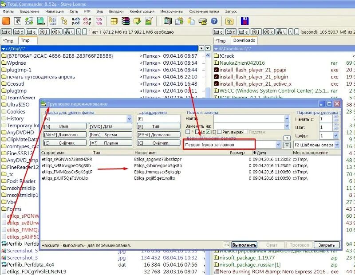Image resolution: width=355 pixels, height=275 pixels.
Task: Click the yellow box green checkmark icon
Action: click(137, 21)
